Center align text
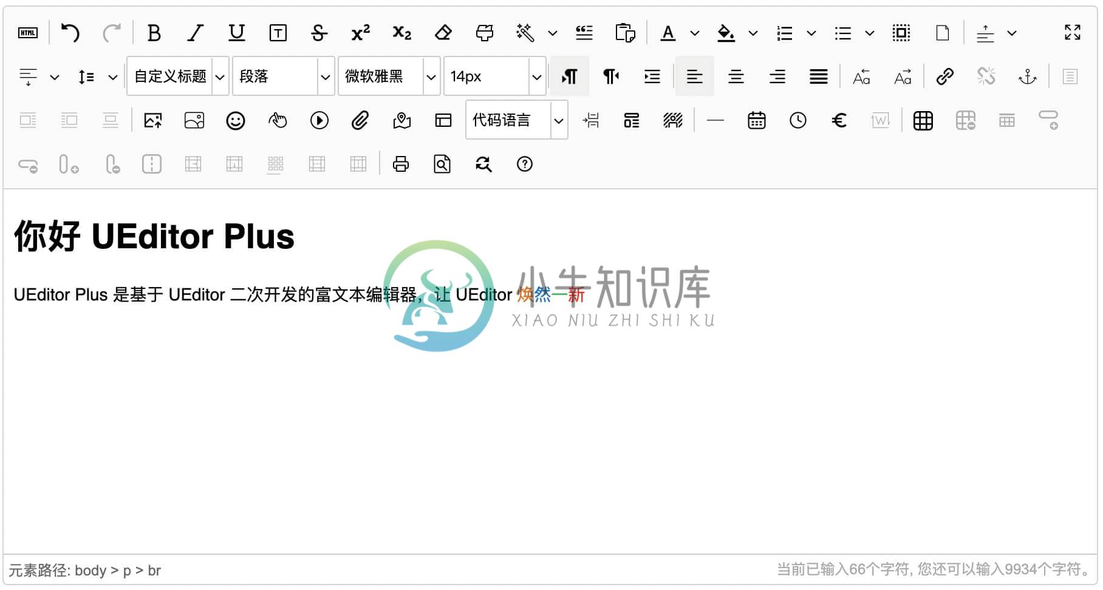 [x=736, y=76]
